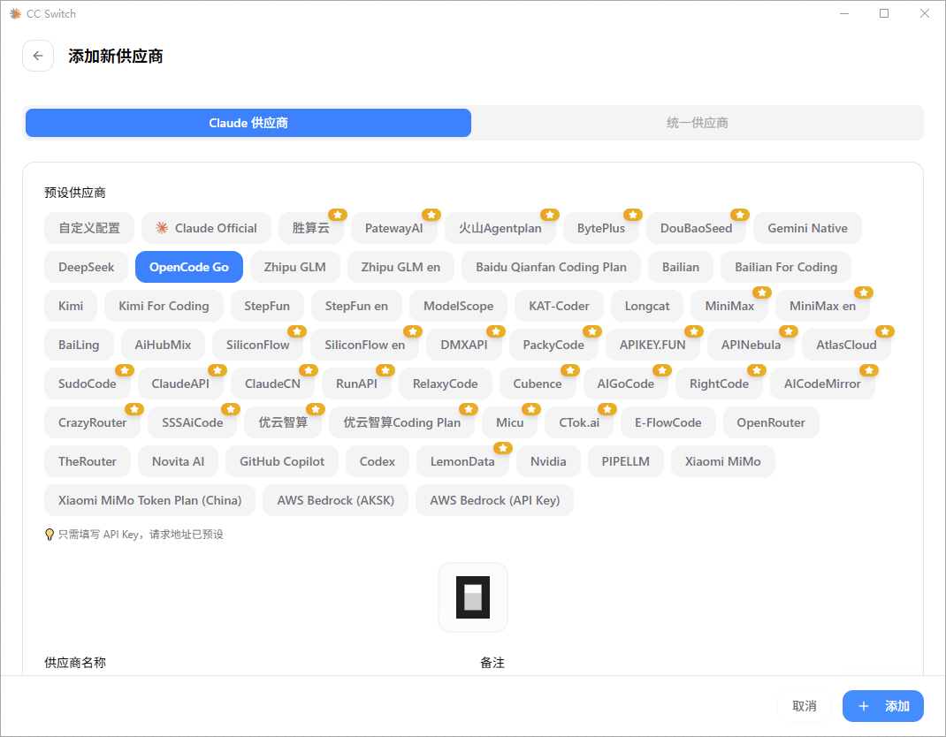Choose the Zhipu GLM preset
This screenshot has height=737, width=946.
click(x=295, y=267)
